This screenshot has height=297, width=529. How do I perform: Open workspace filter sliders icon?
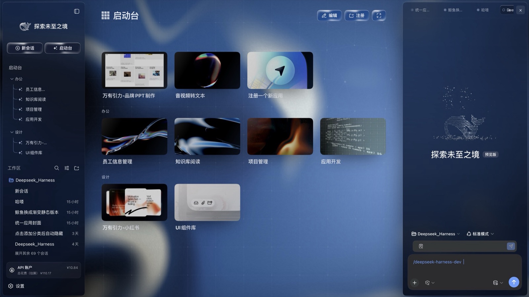coord(67,168)
